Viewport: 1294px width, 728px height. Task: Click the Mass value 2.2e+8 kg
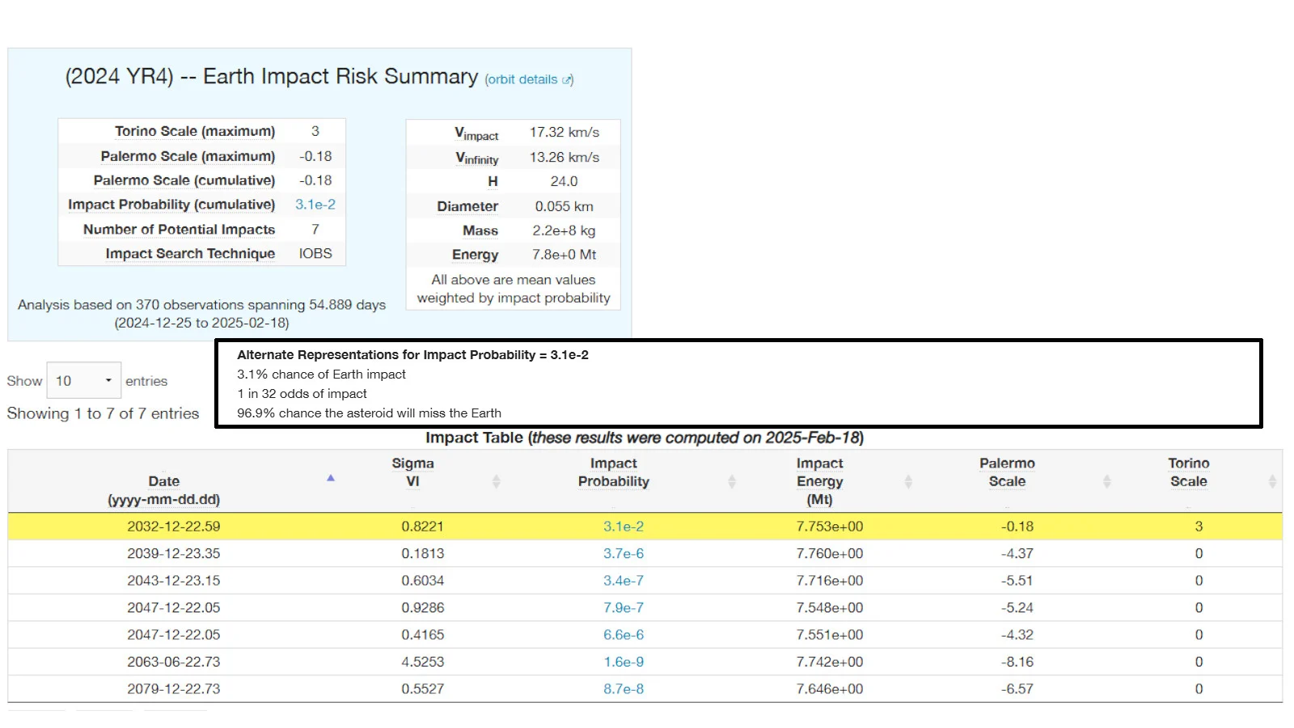click(x=564, y=231)
